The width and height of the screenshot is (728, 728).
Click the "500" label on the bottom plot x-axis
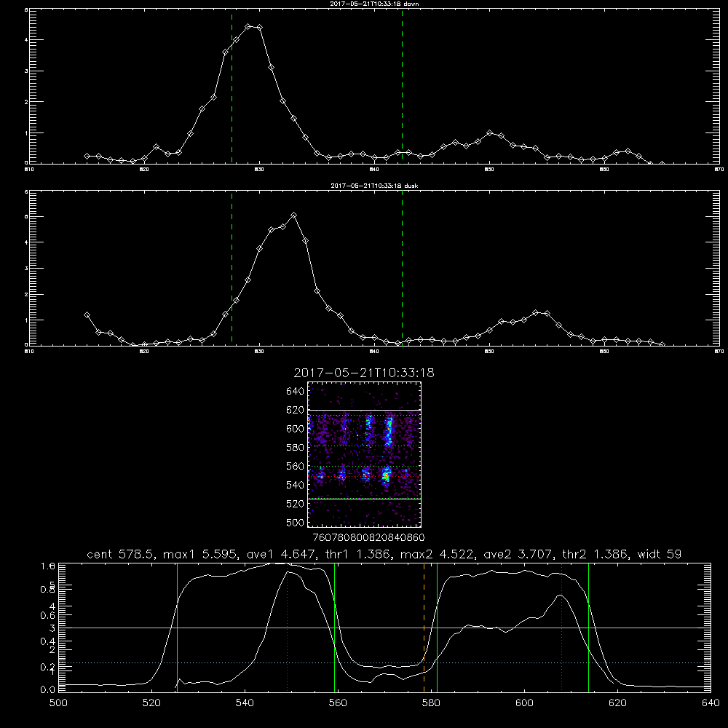58,703
